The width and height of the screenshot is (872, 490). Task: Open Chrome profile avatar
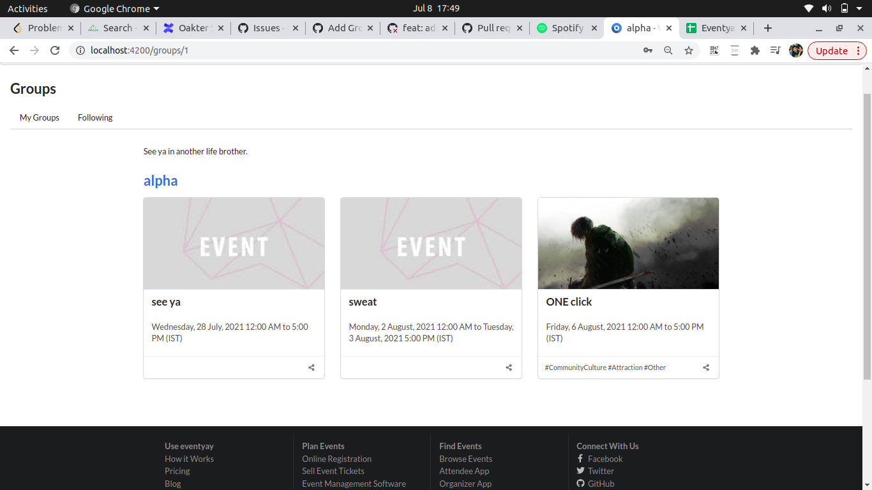(795, 50)
